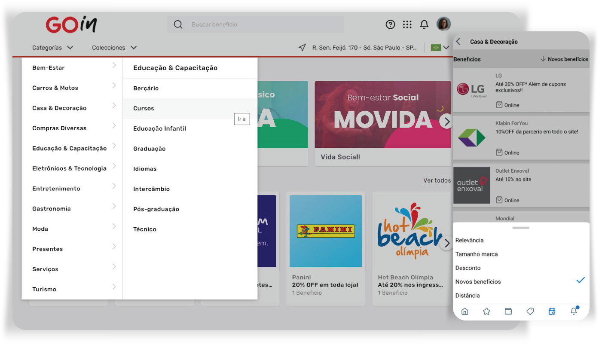Click next arrow on MOVIDA banner carousel
The width and height of the screenshot is (599, 345).
[446, 122]
